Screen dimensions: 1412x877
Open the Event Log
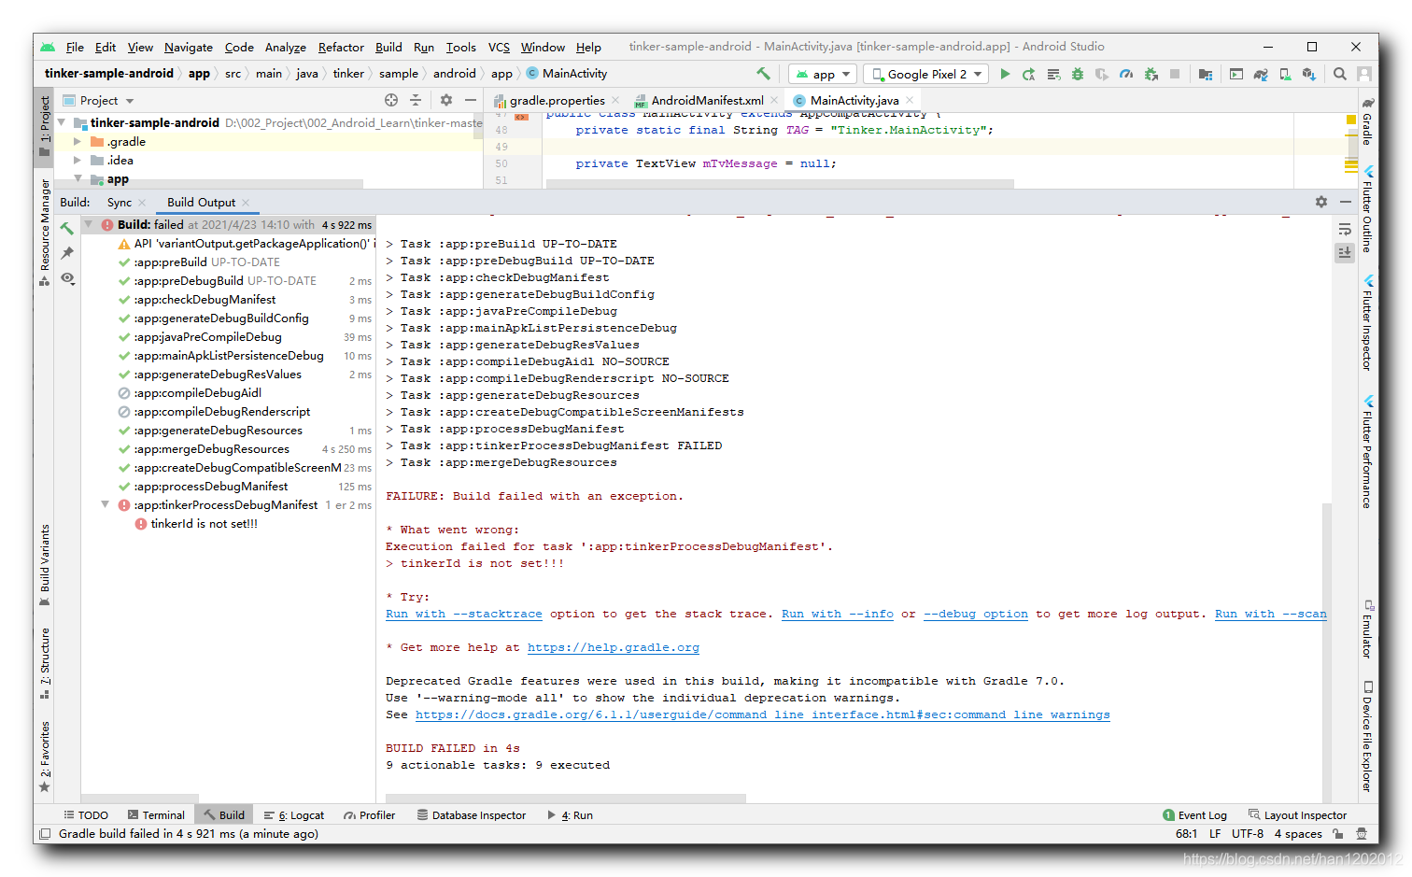pos(1195,815)
